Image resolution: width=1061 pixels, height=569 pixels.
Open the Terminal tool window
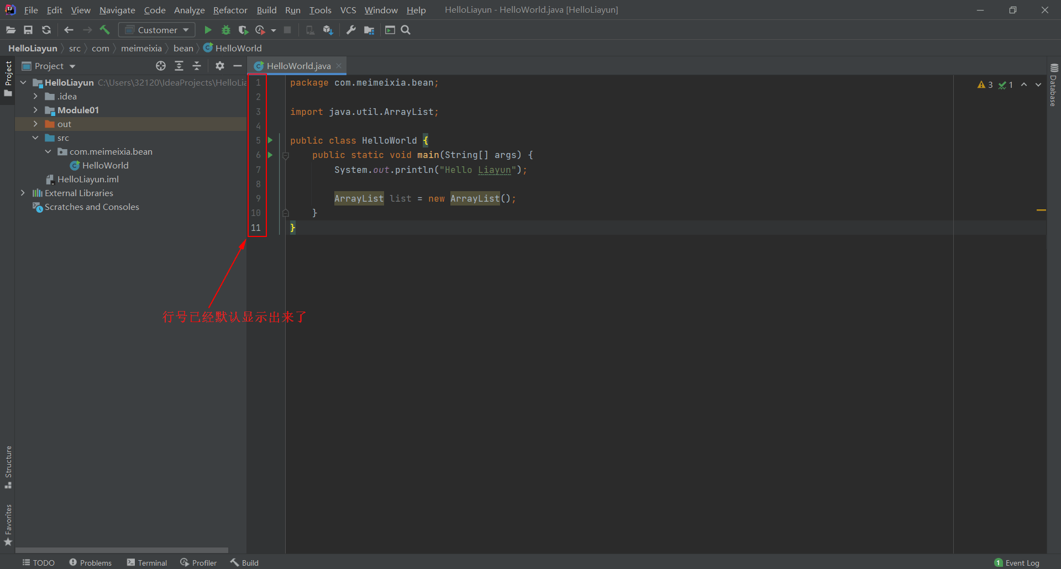(x=147, y=562)
